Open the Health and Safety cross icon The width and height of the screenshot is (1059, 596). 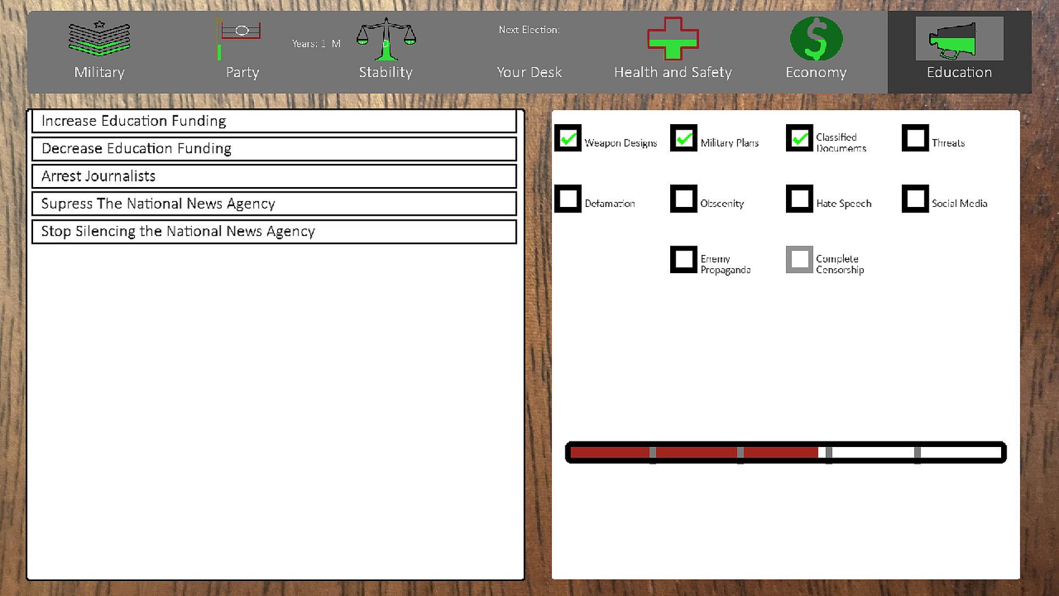pyautogui.click(x=672, y=38)
